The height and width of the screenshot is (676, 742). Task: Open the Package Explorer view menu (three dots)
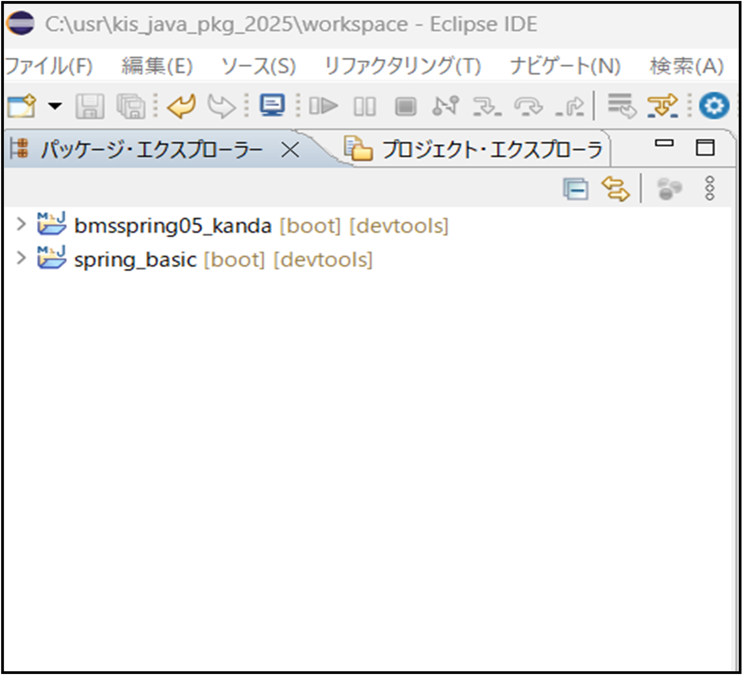pyautogui.click(x=710, y=188)
